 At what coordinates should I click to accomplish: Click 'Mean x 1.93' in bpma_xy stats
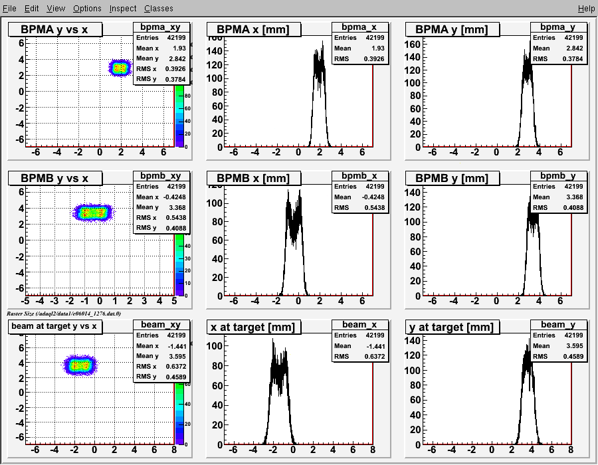point(161,48)
